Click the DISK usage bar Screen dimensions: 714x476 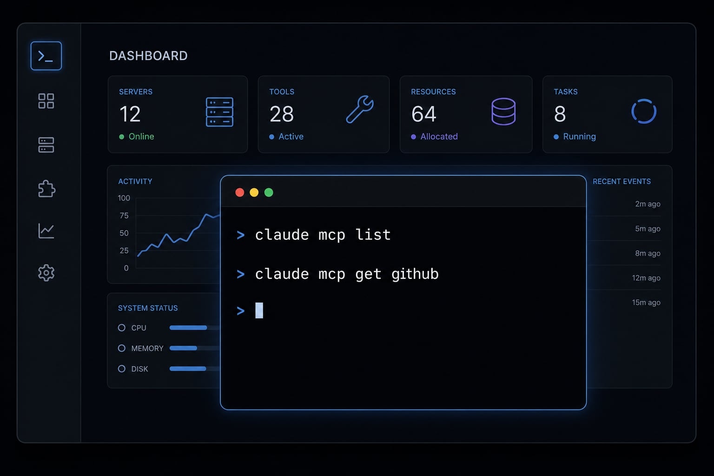[195, 369]
